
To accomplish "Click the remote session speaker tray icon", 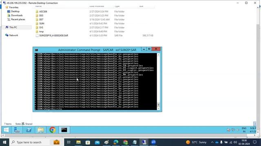I will click(x=238, y=130).
